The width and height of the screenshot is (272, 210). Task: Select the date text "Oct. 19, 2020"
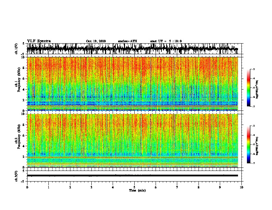click(x=96, y=41)
